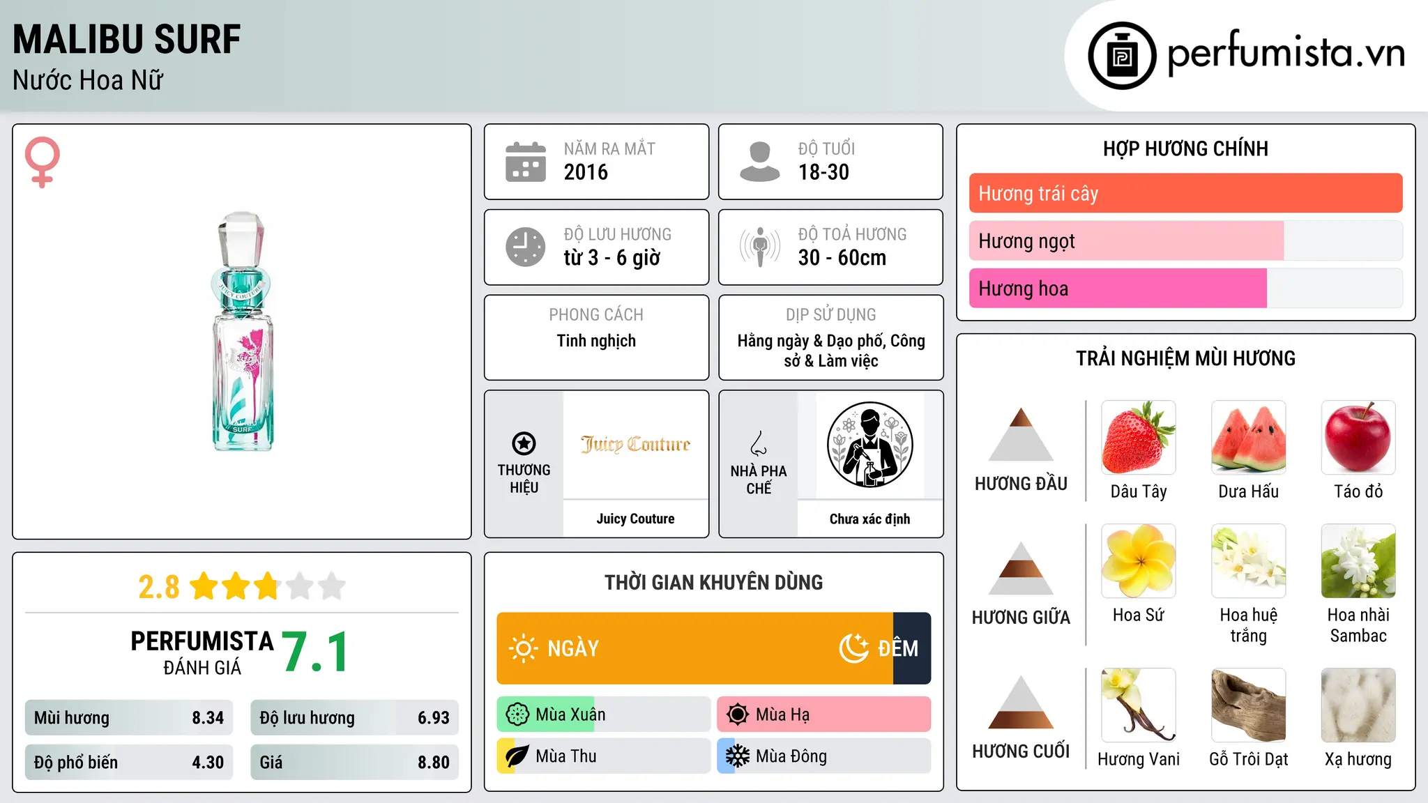Screen dimensions: 1428x803
Task: Click the top notes pyramid icon
Action: click(1021, 434)
